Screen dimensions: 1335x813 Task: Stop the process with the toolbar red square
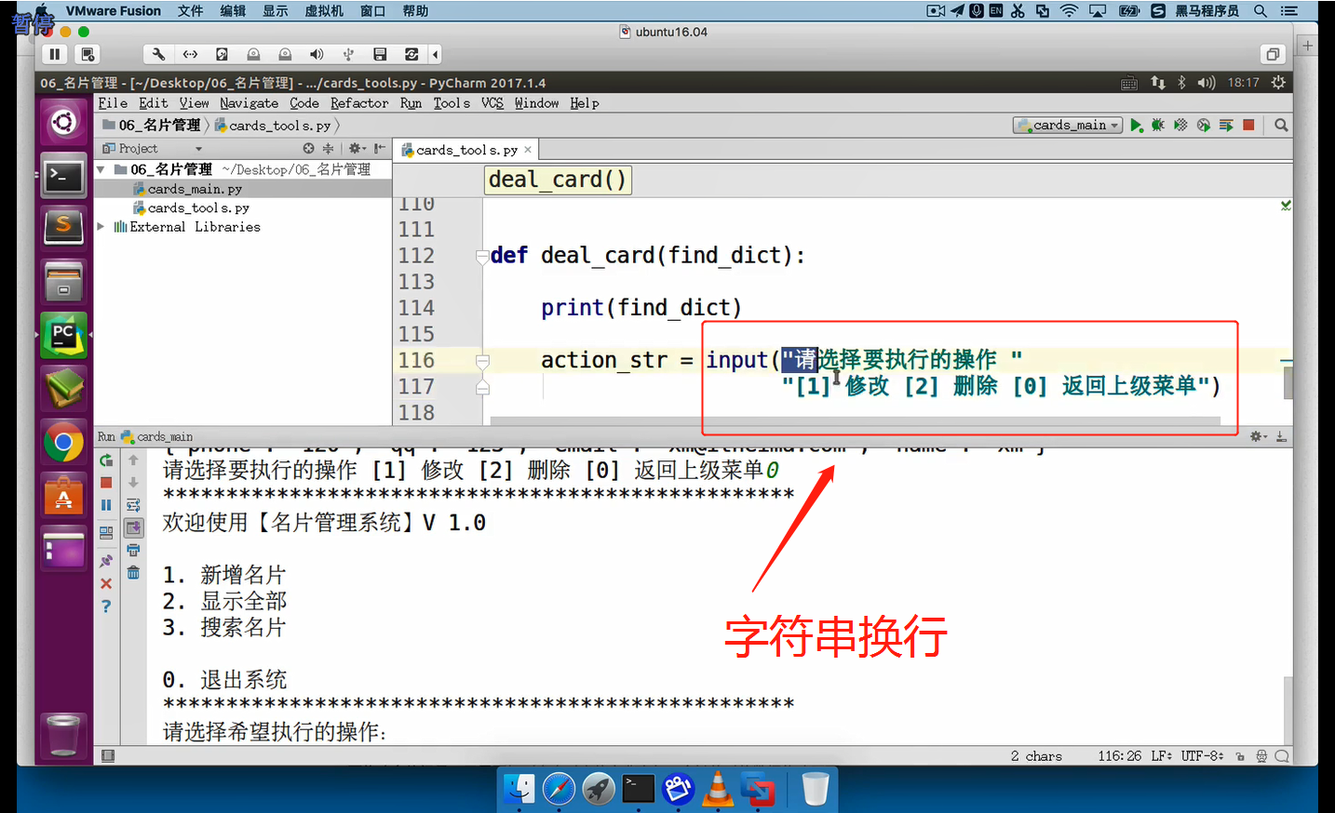tap(1249, 125)
